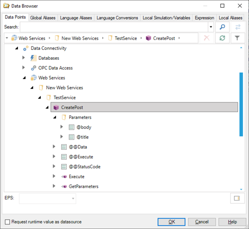Click the OPC Data Access gear icon
The height and width of the screenshot is (229, 249).
(34, 68)
